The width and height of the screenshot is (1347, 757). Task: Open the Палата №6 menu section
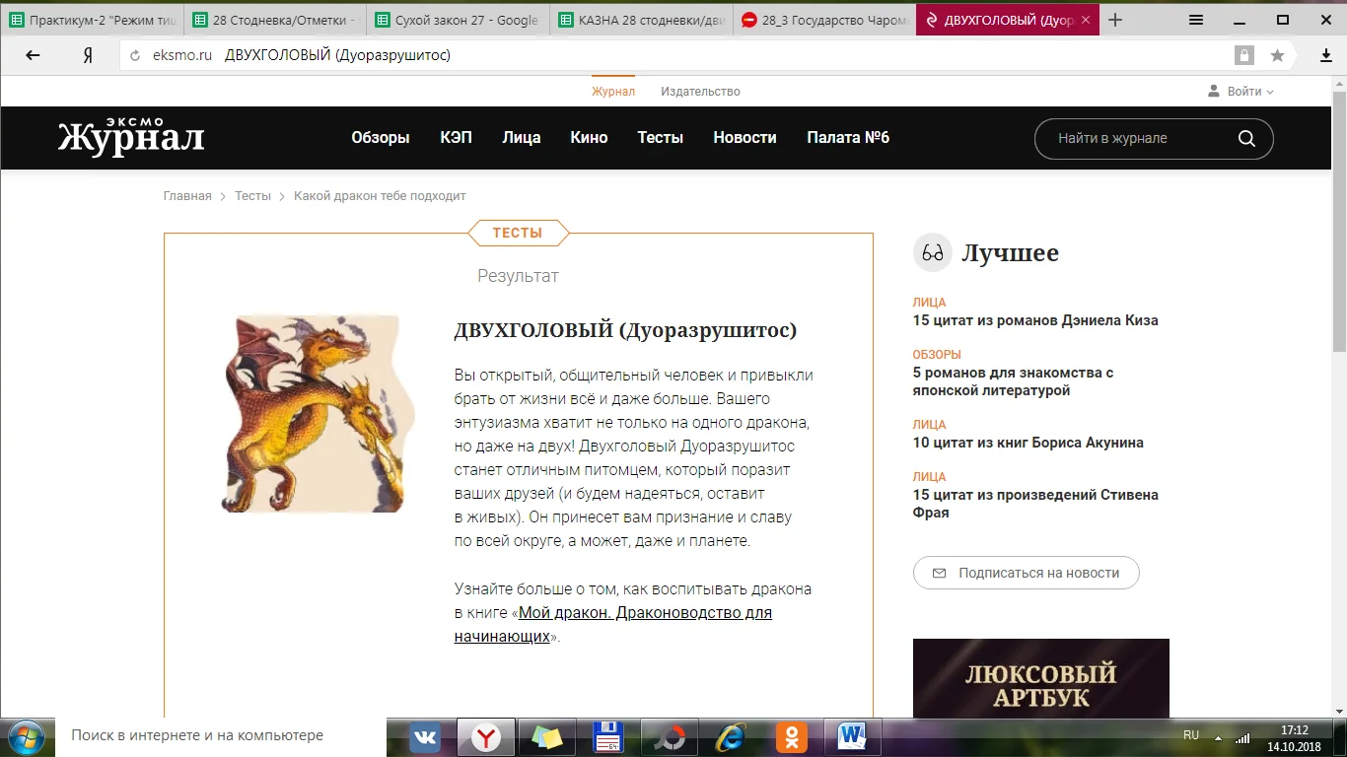point(848,138)
